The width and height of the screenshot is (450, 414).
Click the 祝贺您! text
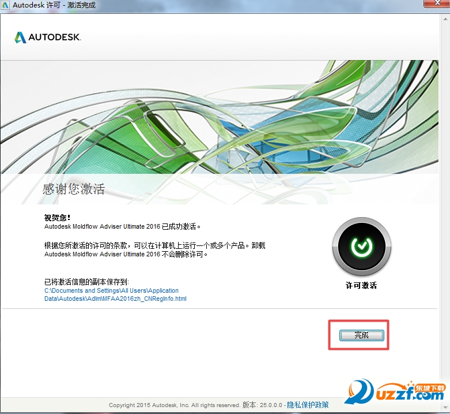[57, 218]
